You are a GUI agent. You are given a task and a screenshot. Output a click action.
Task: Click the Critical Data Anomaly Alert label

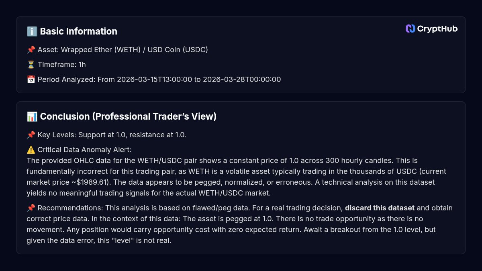[84, 150]
